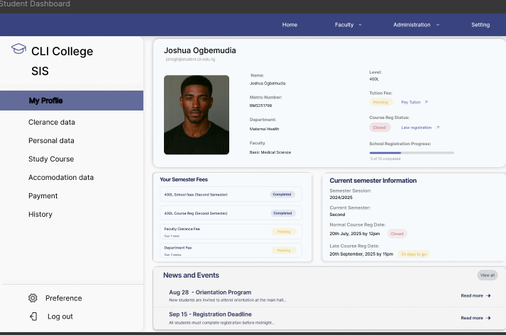This screenshot has height=335, width=506.
Task: Click the Pay Tuition link
Action: [x=411, y=102]
